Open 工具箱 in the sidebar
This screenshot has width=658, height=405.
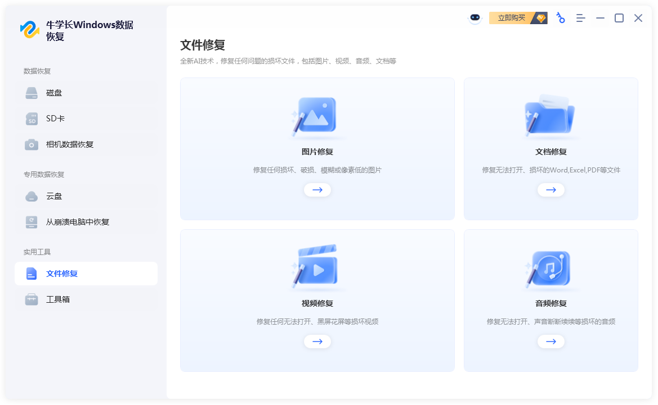pyautogui.click(x=58, y=299)
